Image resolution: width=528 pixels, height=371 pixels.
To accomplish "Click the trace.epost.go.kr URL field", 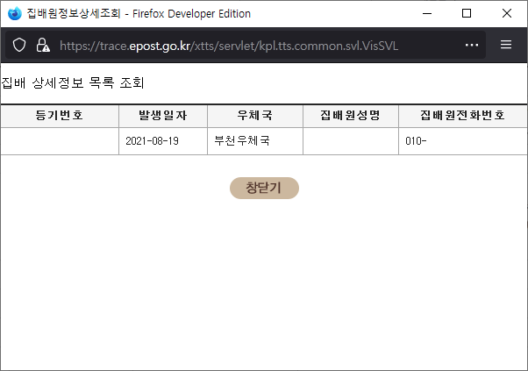I will coord(229,46).
